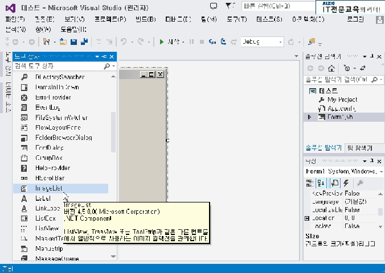385x273 pixels.
Task: Click the Quick Launch search box
Action: coord(278,6)
